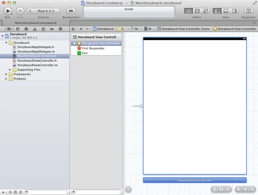Open the Issue navigator
The image size is (258, 195).
[x=35, y=29]
